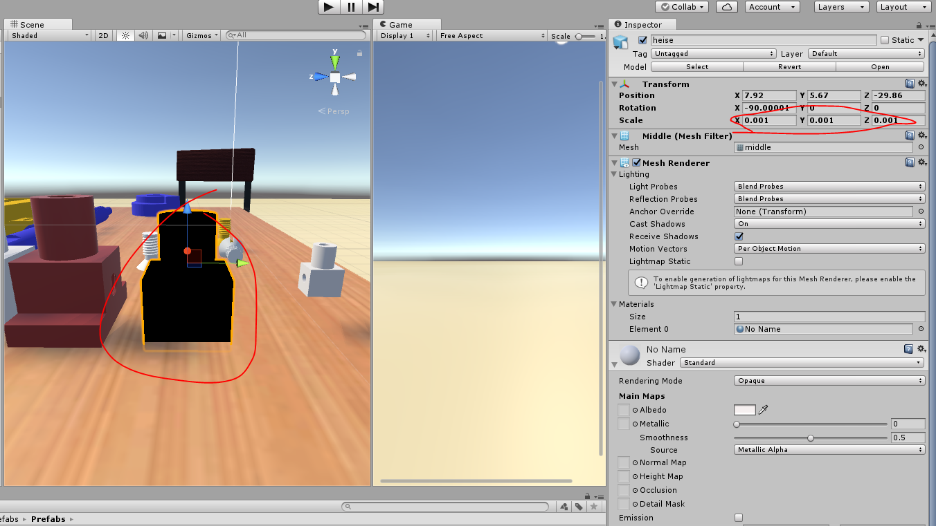Click the Model Open button
Viewport: 936px width, 526px height.
[880, 67]
